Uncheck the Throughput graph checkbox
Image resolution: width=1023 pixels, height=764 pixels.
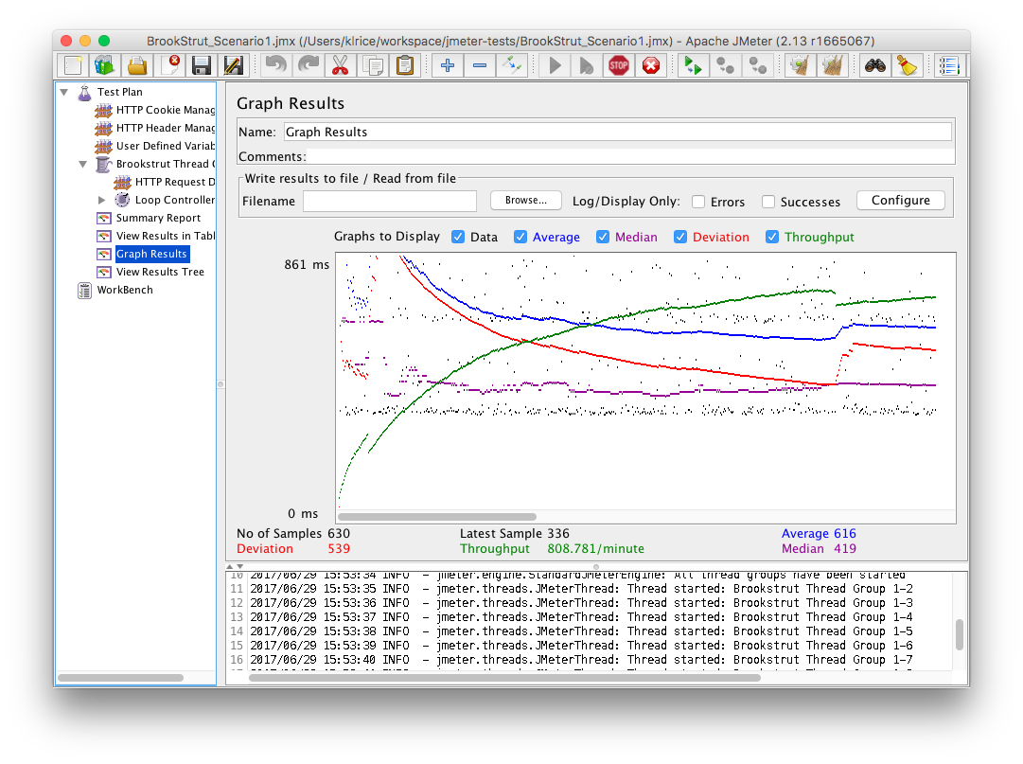pyautogui.click(x=772, y=237)
